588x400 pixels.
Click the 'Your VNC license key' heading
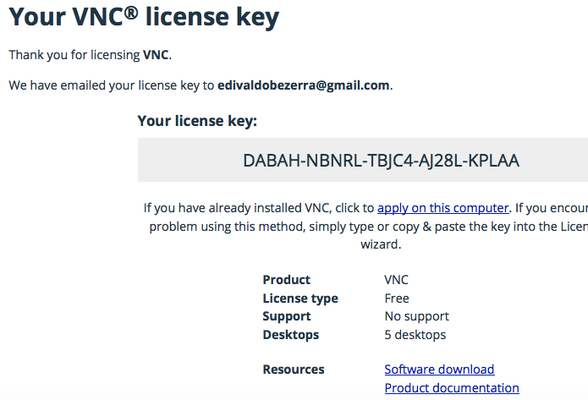144,17
